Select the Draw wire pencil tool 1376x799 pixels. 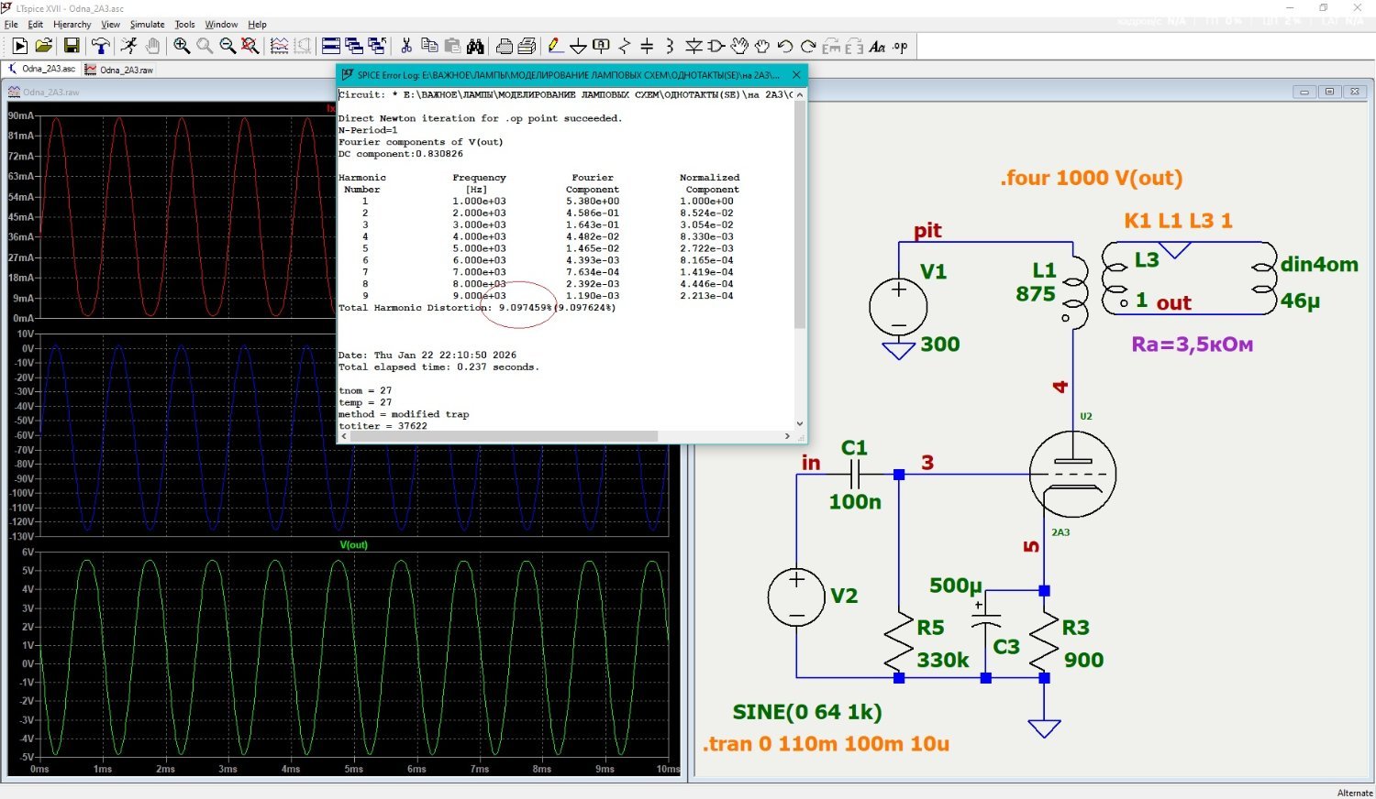pos(554,46)
